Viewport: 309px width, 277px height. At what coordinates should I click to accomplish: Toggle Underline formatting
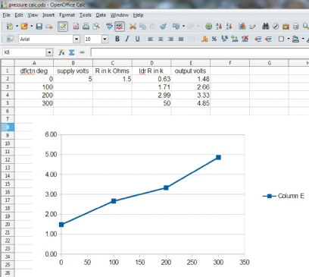(137, 39)
